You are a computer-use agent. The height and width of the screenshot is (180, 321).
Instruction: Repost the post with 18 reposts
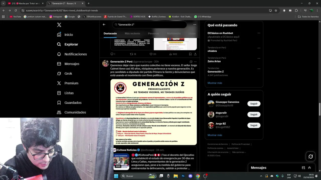click(133, 54)
